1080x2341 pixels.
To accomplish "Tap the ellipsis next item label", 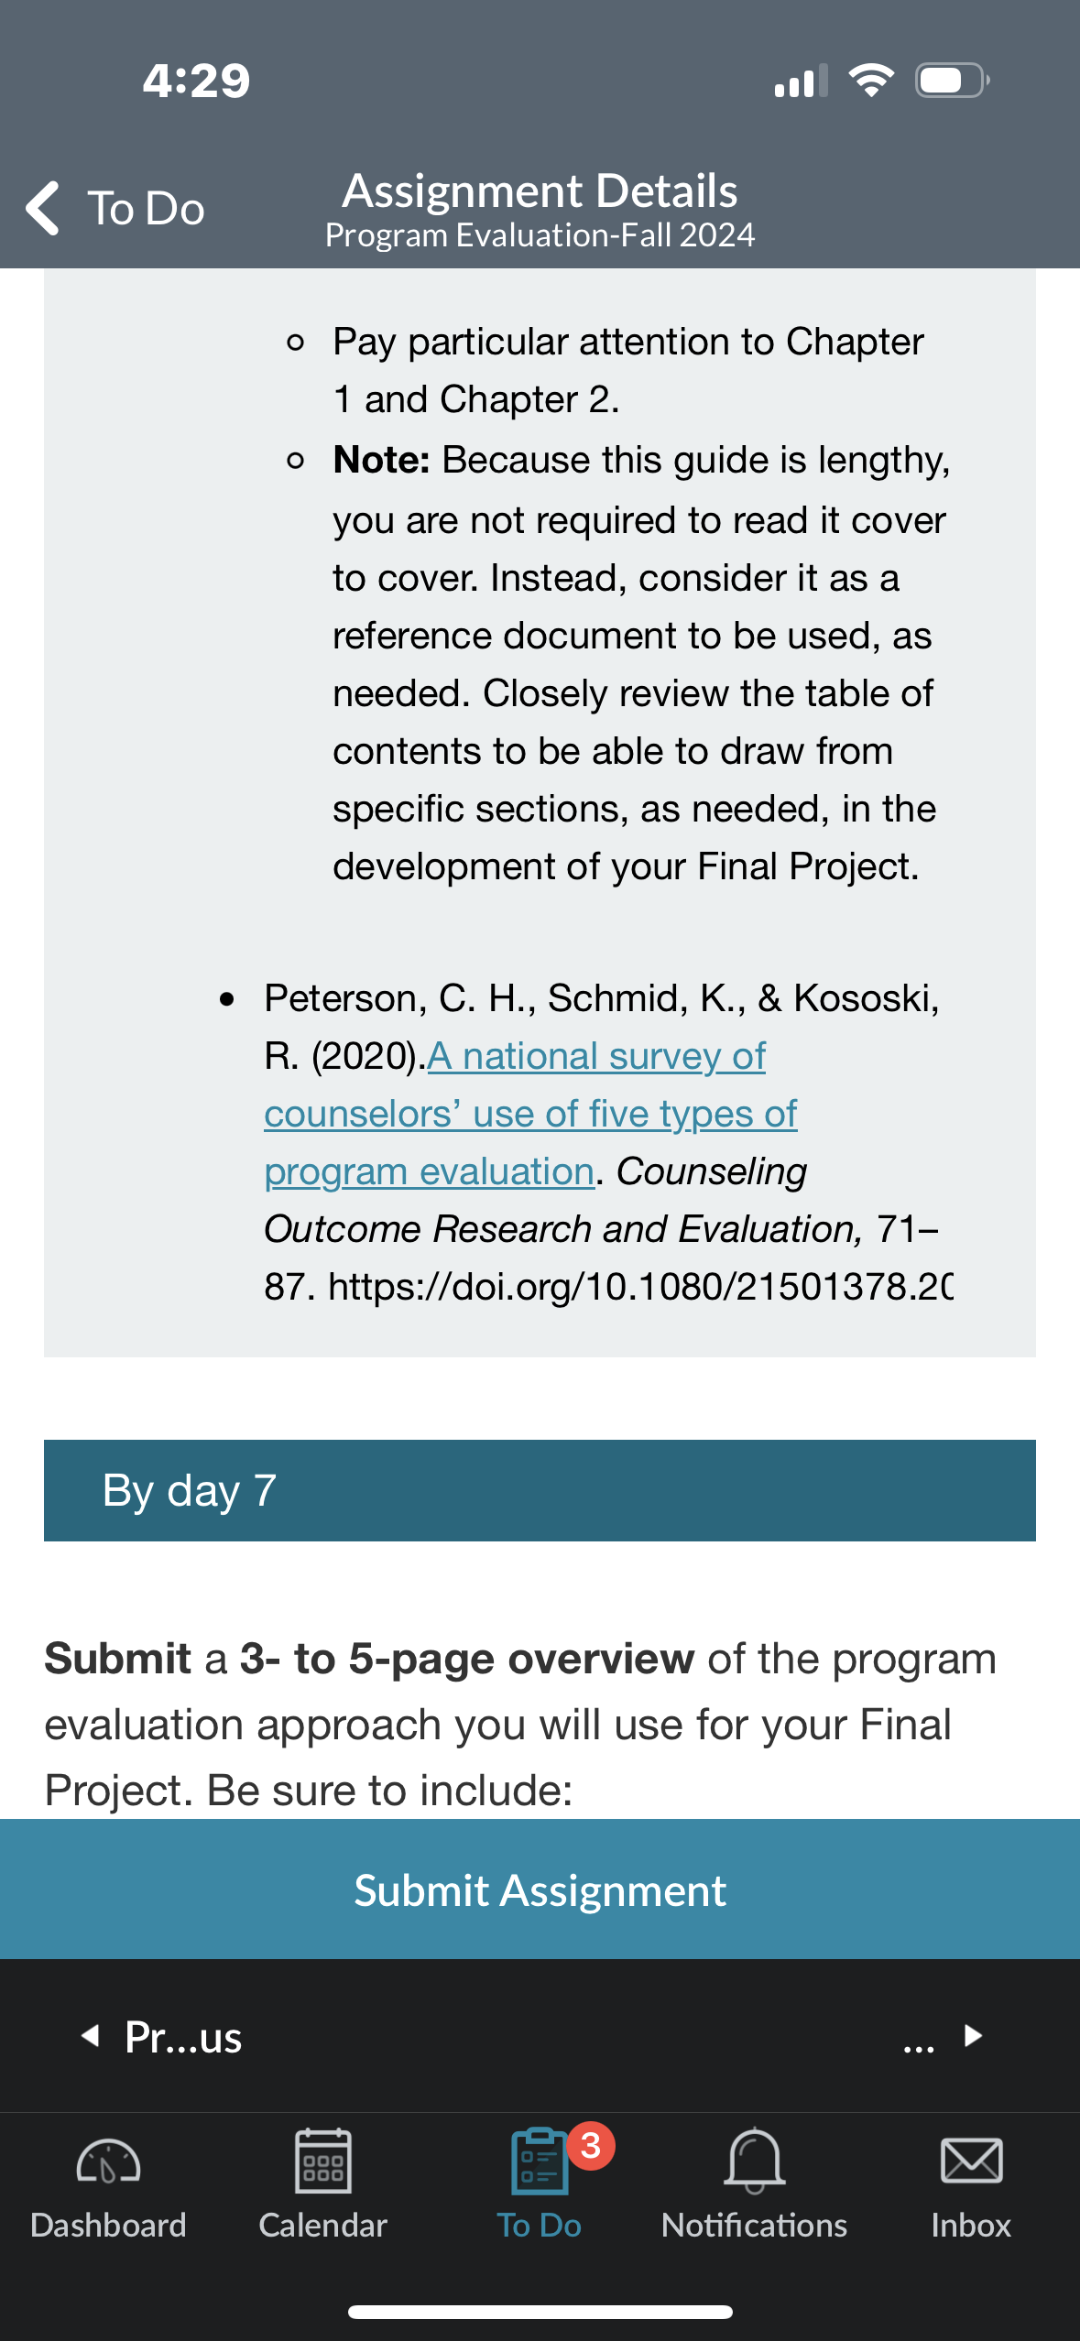I will pos(919,2041).
